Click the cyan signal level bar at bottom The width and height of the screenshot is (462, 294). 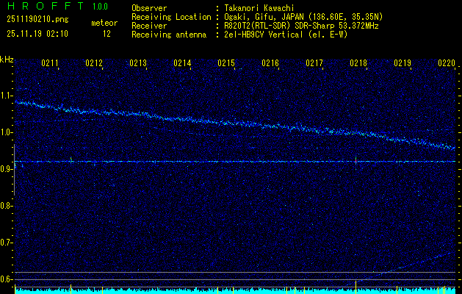click(x=235, y=290)
